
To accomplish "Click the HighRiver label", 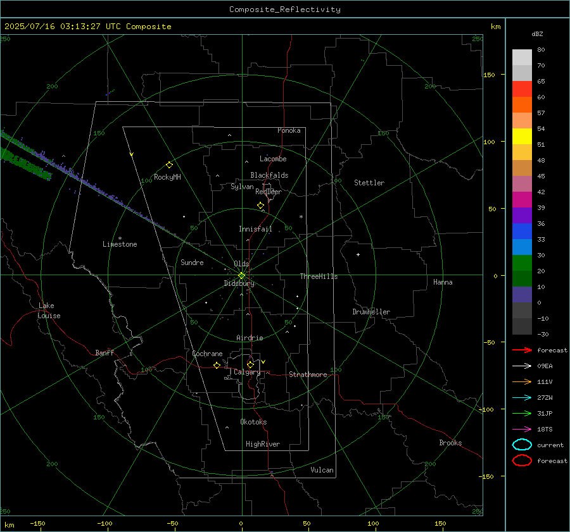I will (263, 444).
